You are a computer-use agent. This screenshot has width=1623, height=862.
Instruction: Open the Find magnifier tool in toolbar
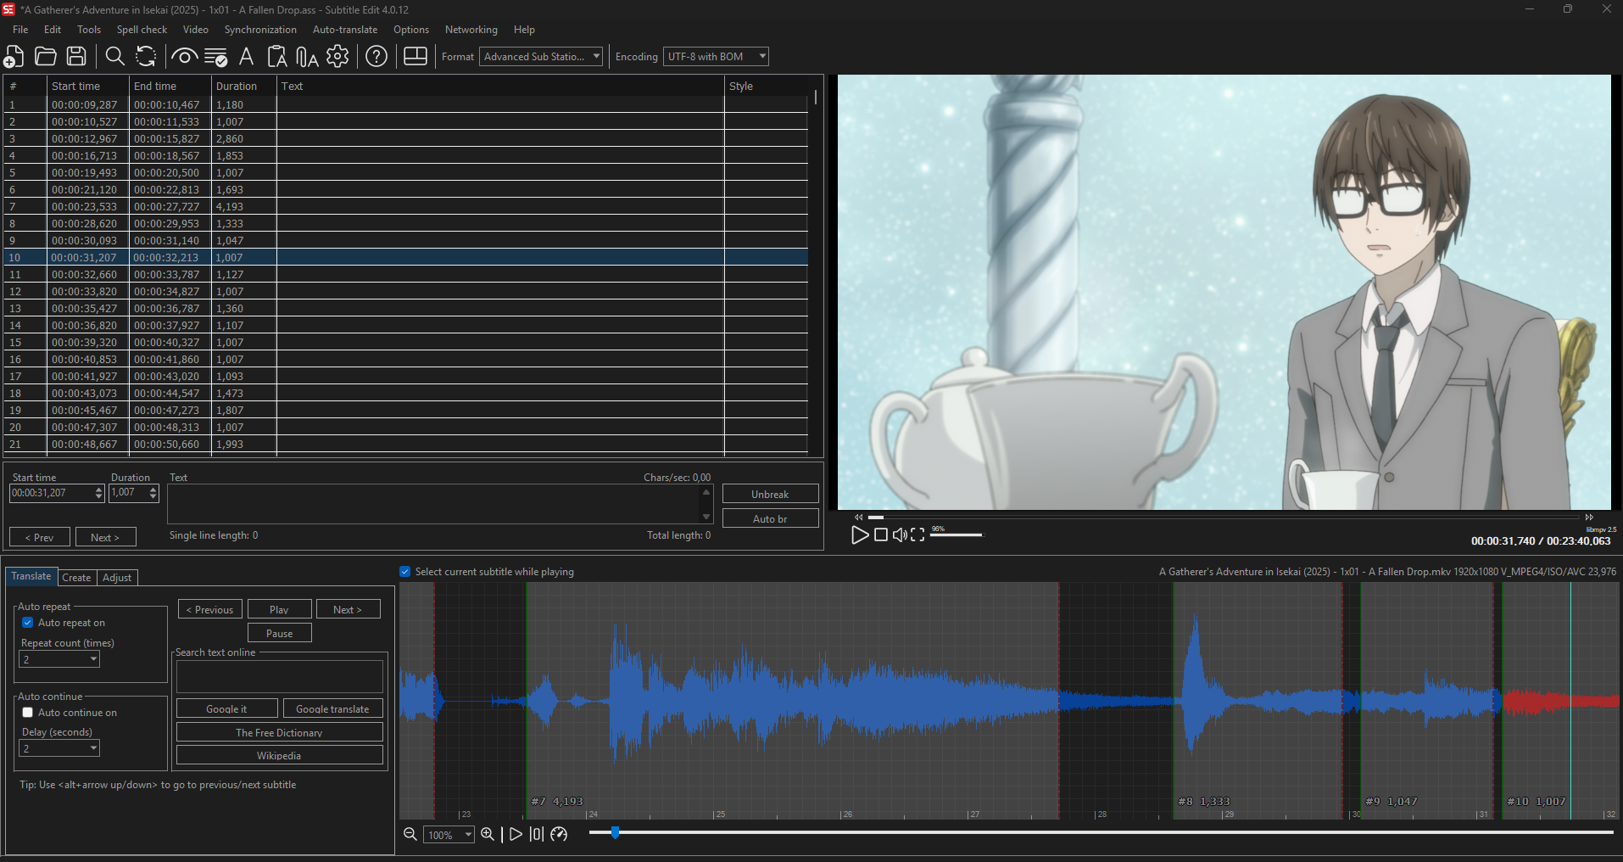(114, 57)
